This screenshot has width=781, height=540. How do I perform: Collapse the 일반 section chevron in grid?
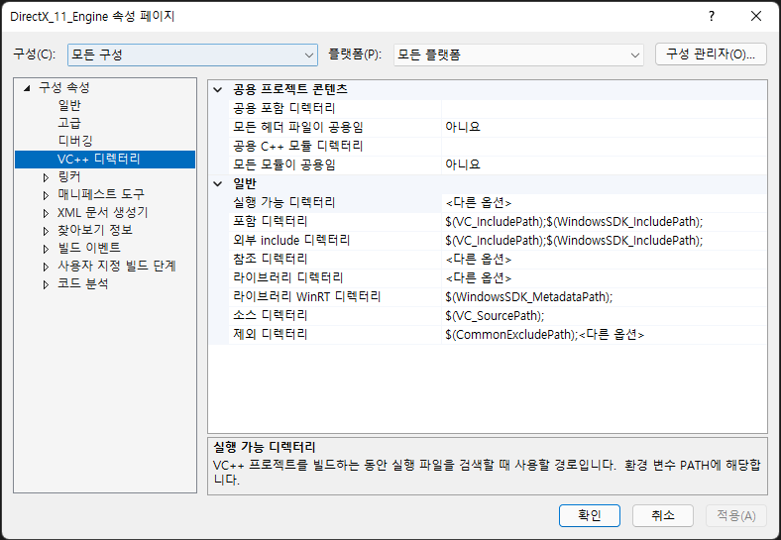click(x=218, y=184)
